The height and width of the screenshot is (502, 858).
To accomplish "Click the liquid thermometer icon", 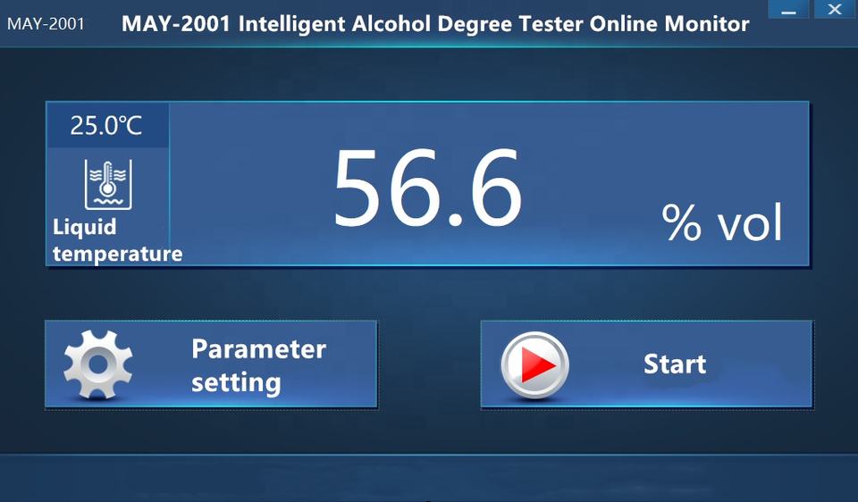I will coord(108,185).
